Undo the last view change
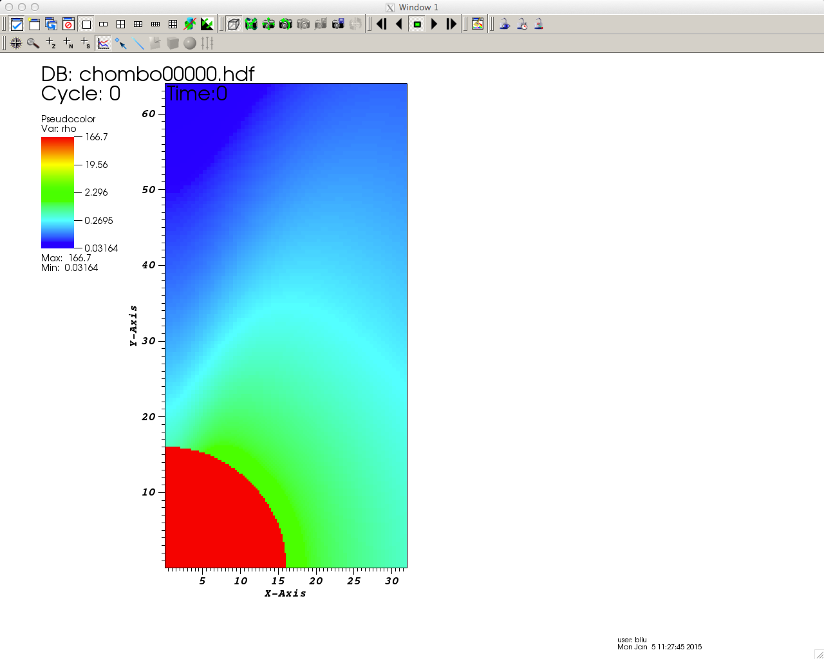 286,24
